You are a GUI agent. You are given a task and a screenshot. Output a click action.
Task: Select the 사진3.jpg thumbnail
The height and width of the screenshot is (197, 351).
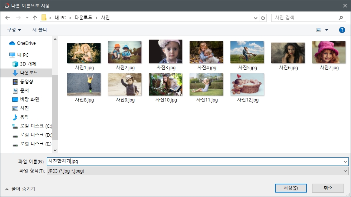coord(165,51)
